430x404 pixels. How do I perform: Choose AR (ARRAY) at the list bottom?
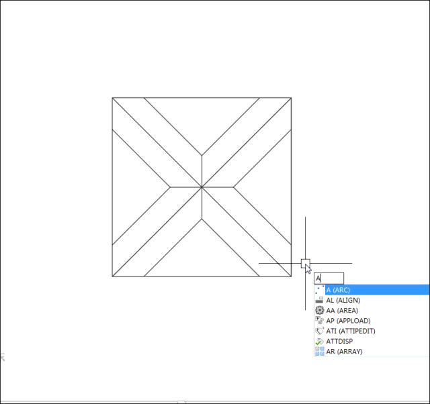coord(344,352)
